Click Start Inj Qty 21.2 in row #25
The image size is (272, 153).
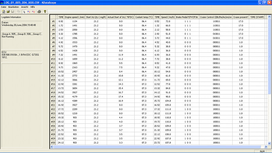[x=96, y=122]
